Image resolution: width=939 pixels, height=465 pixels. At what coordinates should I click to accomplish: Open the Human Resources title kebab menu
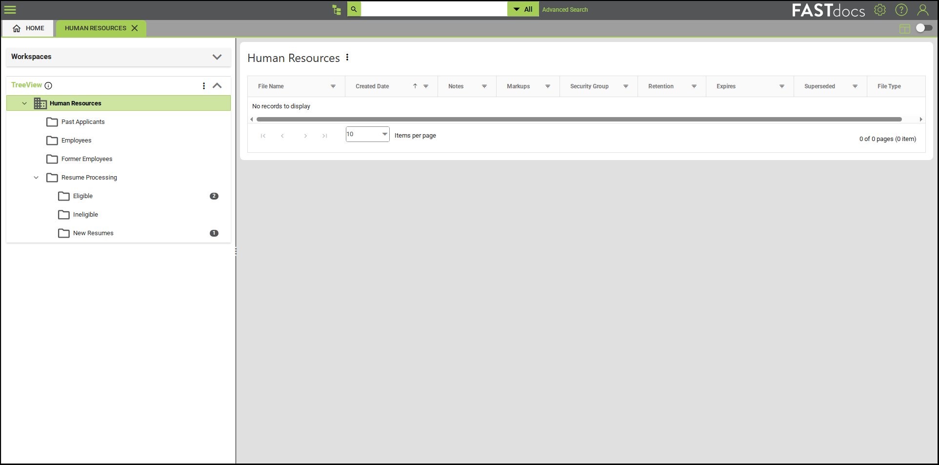[347, 57]
